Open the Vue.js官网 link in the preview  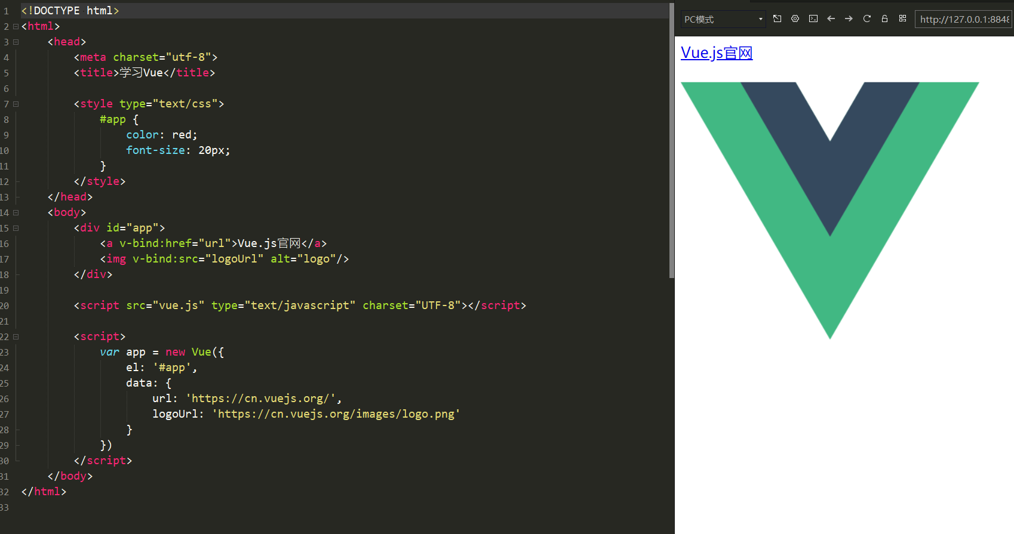[717, 53]
